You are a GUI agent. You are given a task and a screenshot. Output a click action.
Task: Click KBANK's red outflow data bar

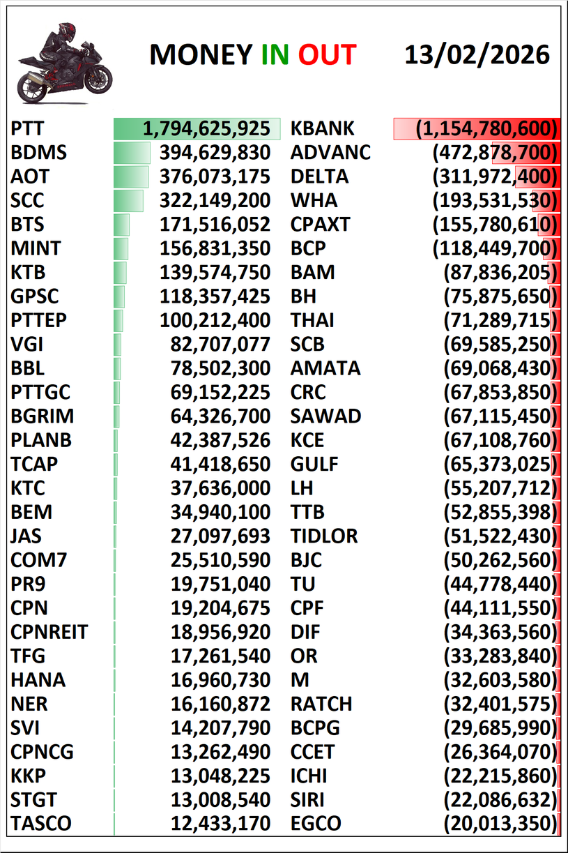coord(477,128)
